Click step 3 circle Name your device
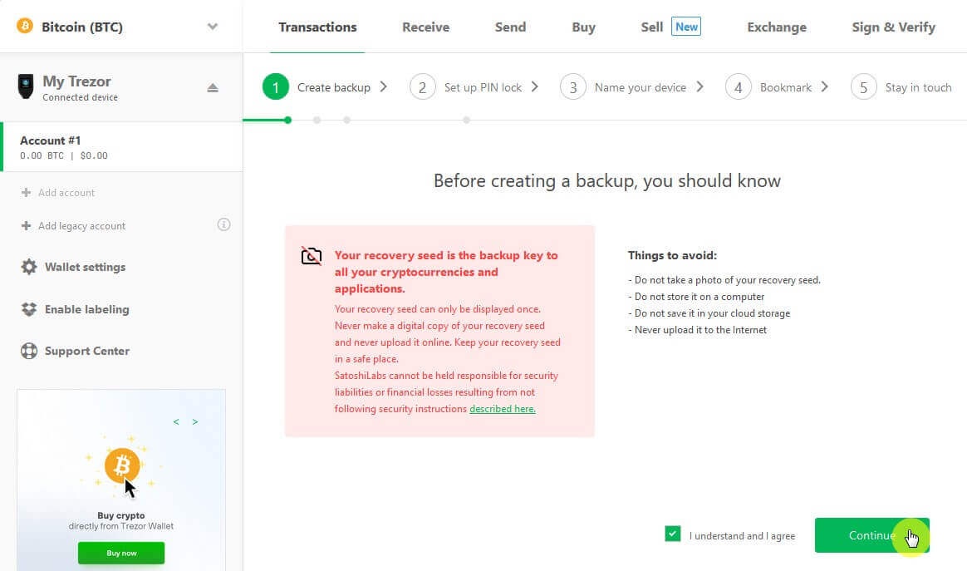 [x=573, y=87]
